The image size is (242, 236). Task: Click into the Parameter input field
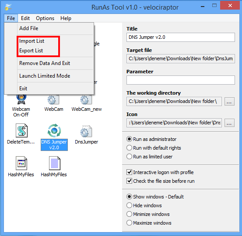point(181,80)
